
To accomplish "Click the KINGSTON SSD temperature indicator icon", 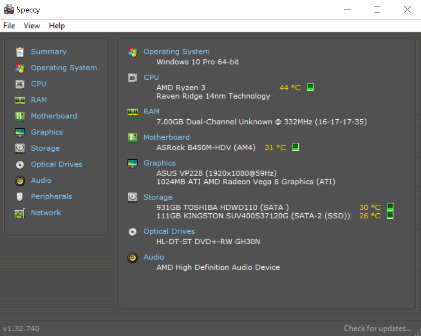I will (x=390, y=215).
